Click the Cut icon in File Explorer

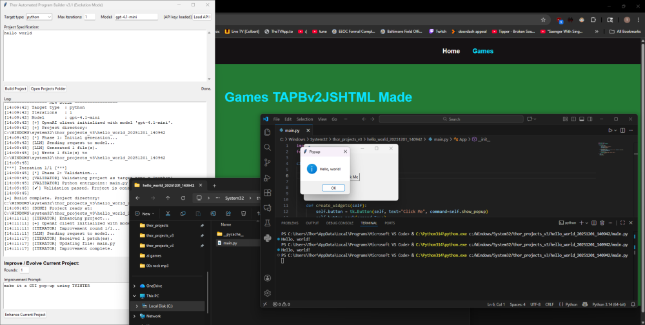(x=168, y=213)
